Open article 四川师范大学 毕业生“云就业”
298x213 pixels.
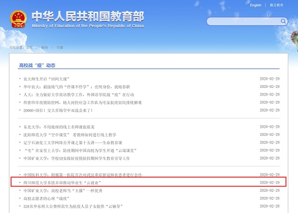coord(62,183)
